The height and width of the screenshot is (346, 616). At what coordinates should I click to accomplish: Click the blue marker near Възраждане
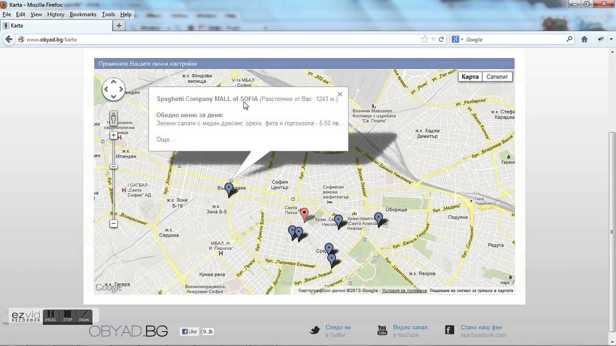229,190
